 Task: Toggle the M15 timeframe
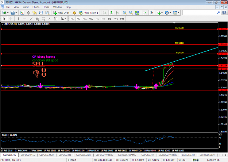(85, 19)
